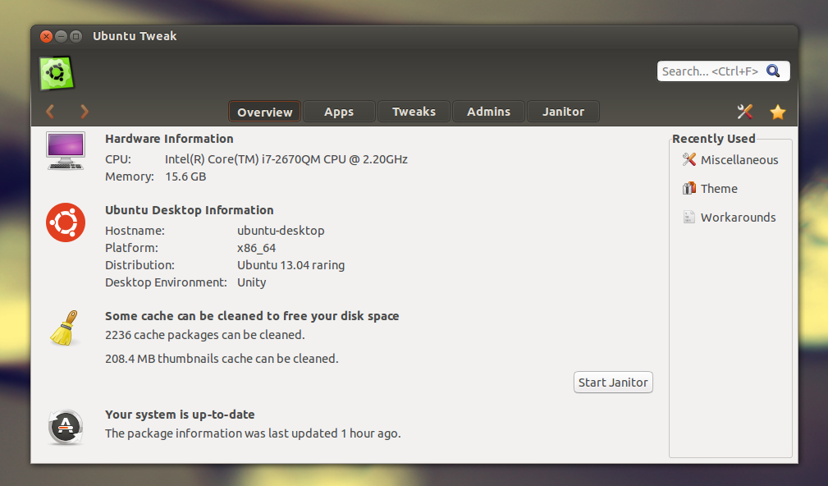Click the yellow broom janitor icon

(65, 328)
